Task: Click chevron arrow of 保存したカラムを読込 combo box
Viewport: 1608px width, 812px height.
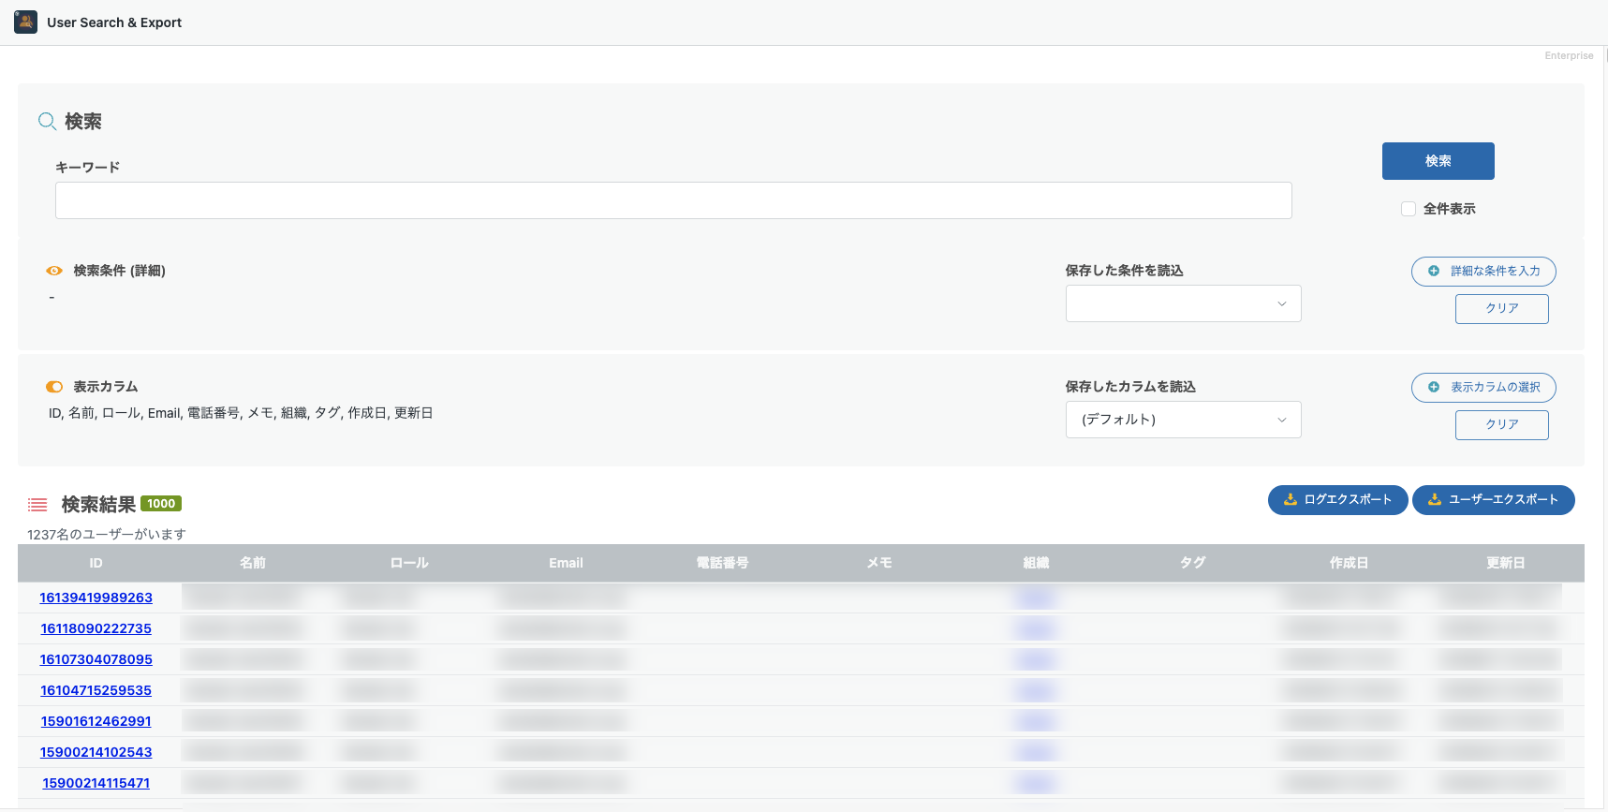Action: (x=1281, y=420)
